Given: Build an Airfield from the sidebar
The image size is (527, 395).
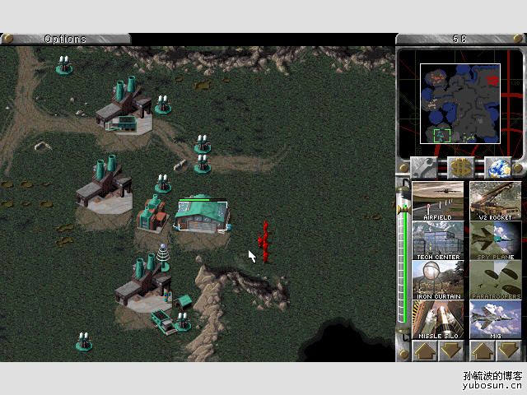Looking at the screenshot, I should point(437,201).
